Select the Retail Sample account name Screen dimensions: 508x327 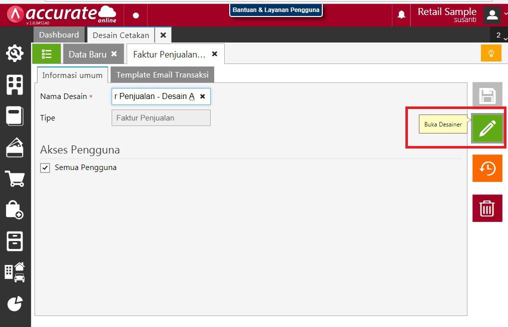pyautogui.click(x=447, y=11)
